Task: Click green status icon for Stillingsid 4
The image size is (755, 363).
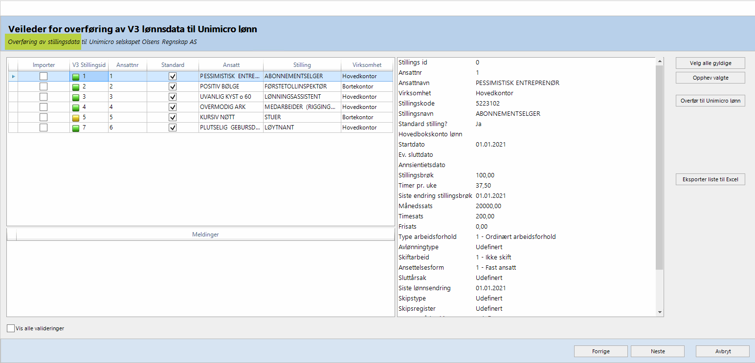Action: (x=76, y=107)
